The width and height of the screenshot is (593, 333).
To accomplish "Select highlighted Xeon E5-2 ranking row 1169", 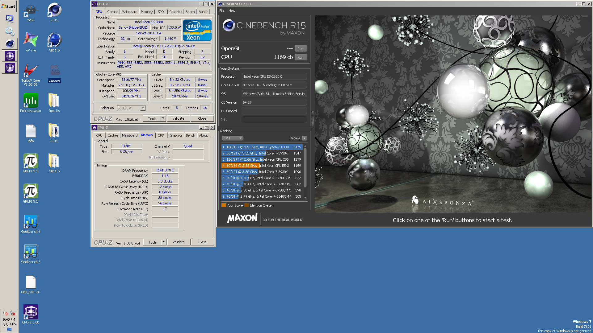I will coord(262,166).
